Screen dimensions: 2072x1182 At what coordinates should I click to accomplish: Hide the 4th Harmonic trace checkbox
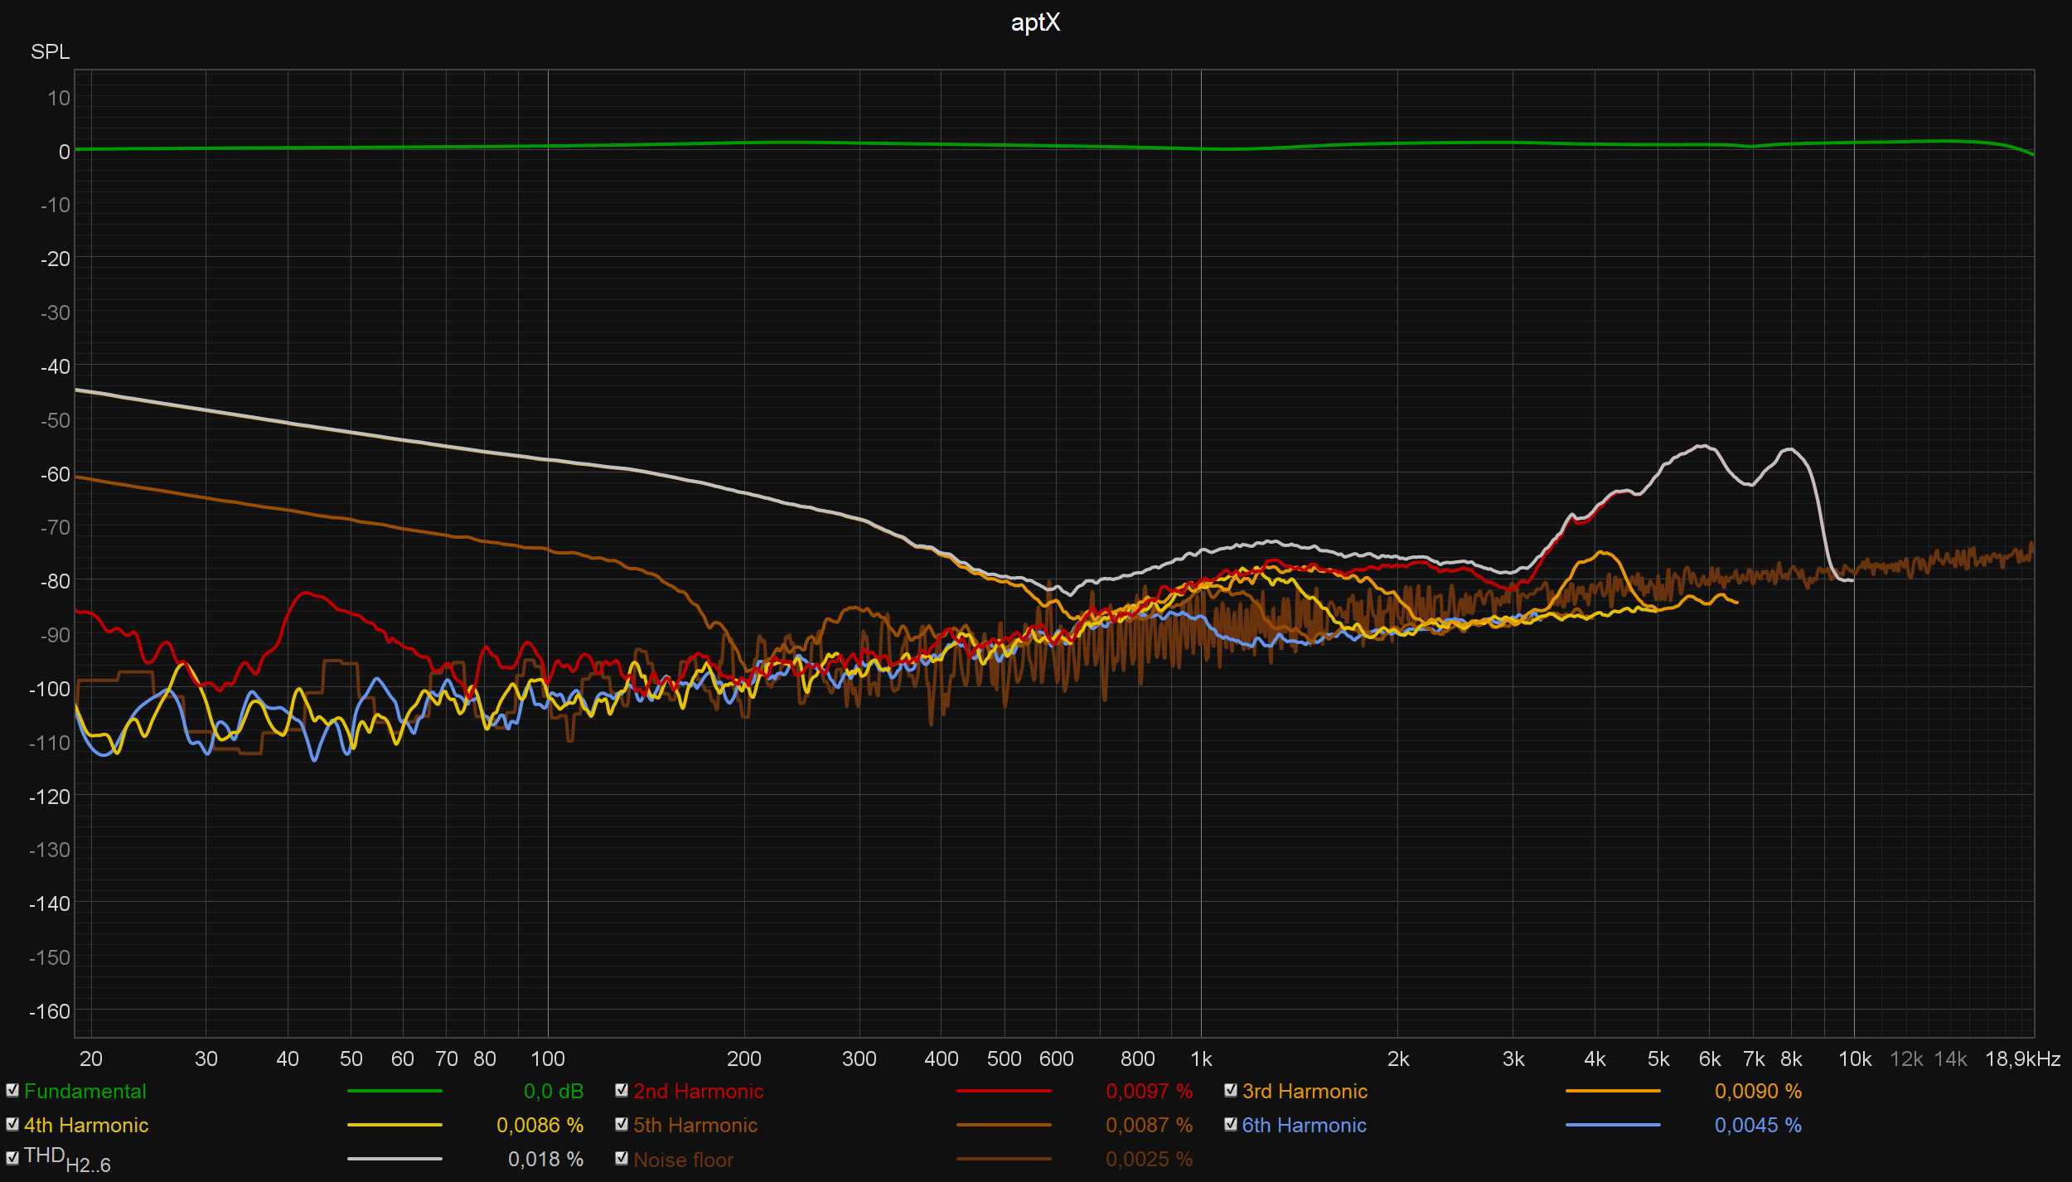12,1125
